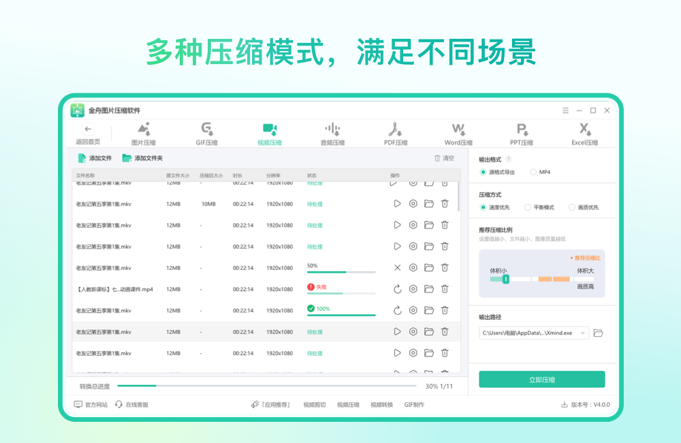Open the PDF压缩 feature
The height and width of the screenshot is (443, 681).
pos(395,133)
